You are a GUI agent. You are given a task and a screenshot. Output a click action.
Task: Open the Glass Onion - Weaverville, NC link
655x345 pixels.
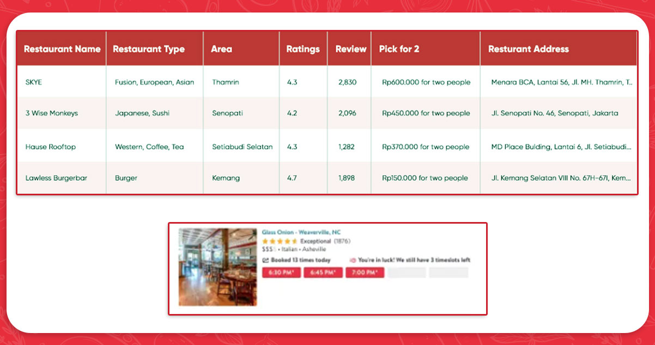(x=301, y=232)
